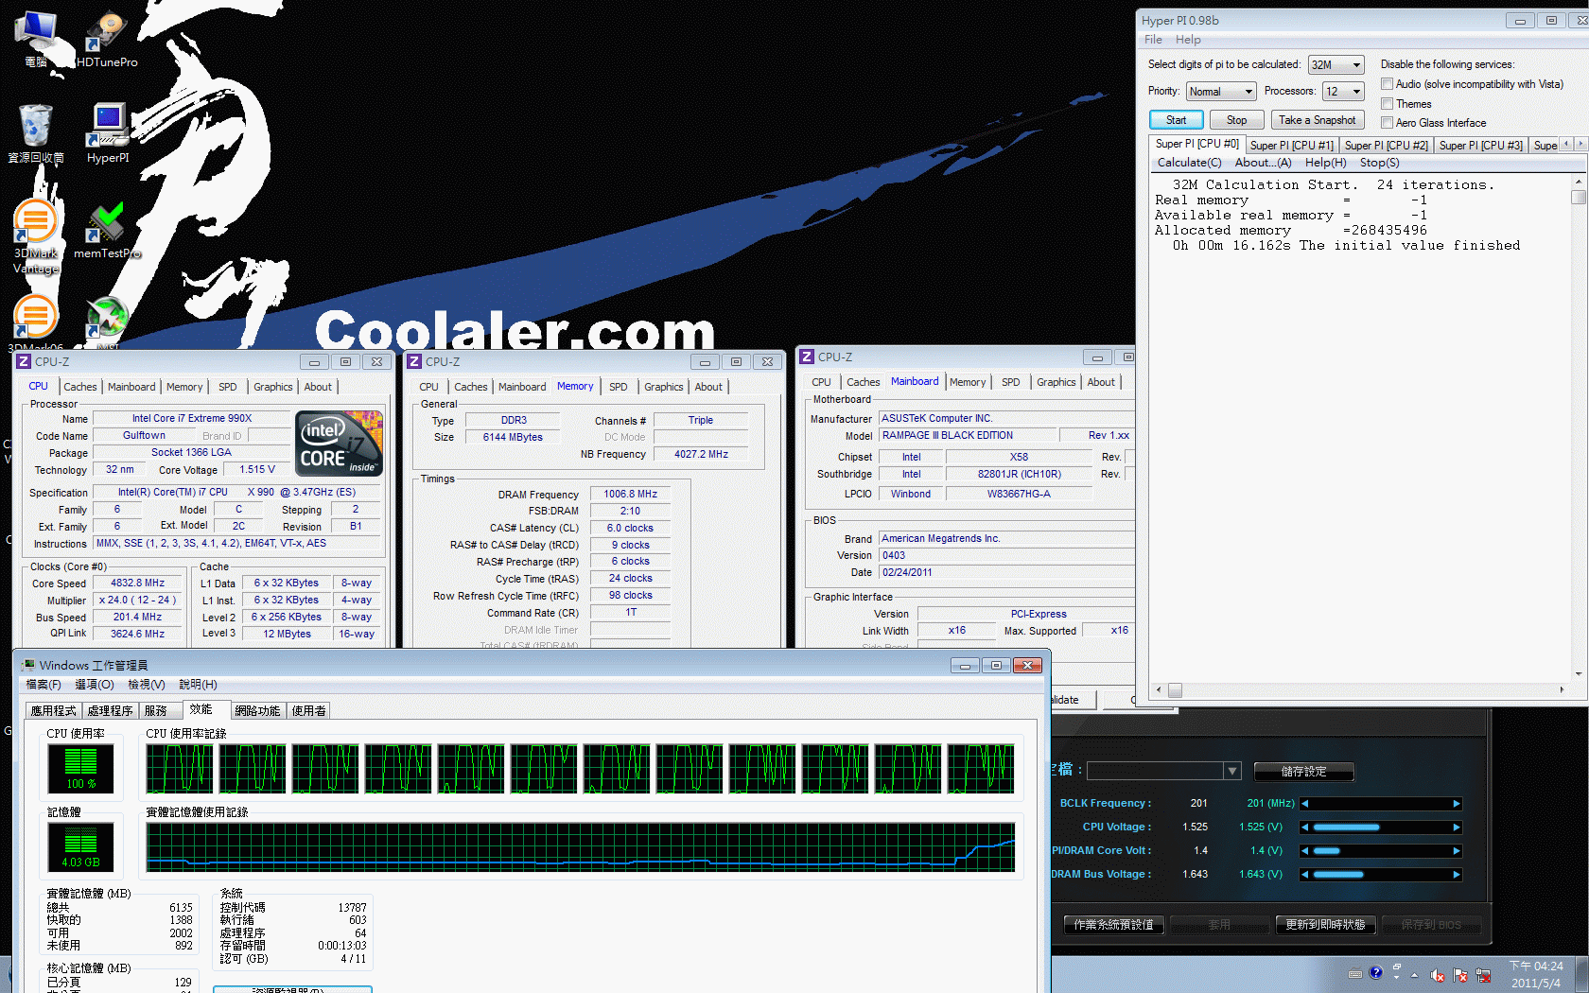Launch the HyperPI desktop shortcut
Image resolution: width=1589 pixels, height=993 pixels.
(x=108, y=133)
